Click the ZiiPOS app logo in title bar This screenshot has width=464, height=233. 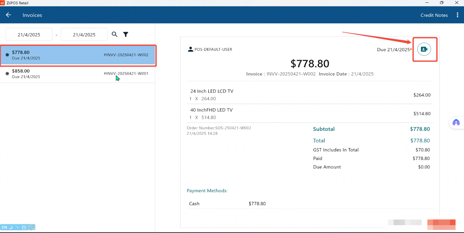[x=2, y=3]
